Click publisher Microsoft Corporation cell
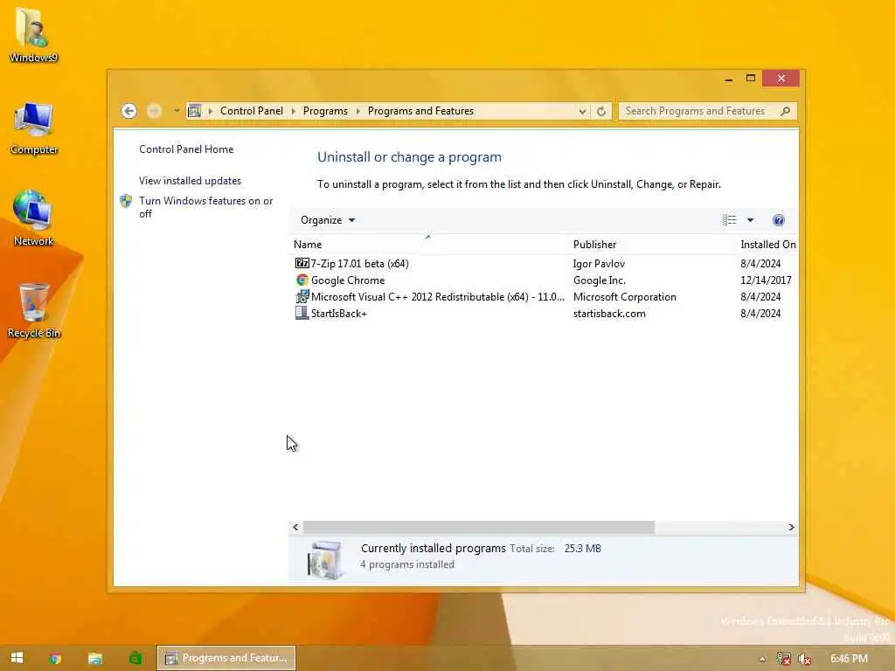Screen dimensions: 895x671 click(624, 297)
